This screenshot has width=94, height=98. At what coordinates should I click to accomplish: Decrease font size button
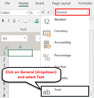(x=49, y=12)
